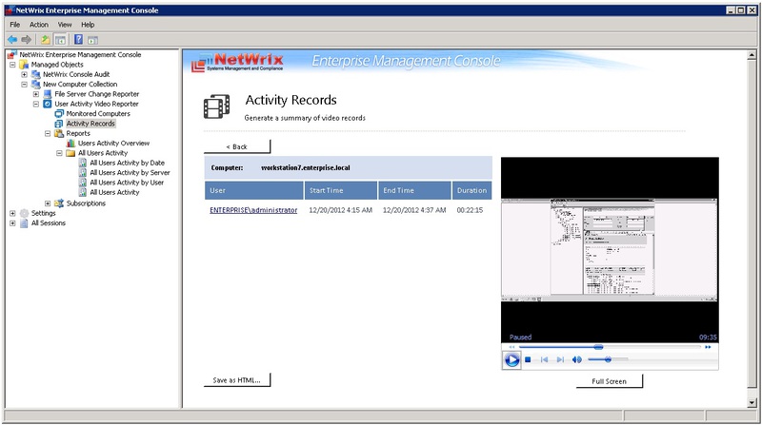Image resolution: width=762 pixels, height=425 pixels.
Task: Open the ENTERPRISE\administrator user link
Action: pyautogui.click(x=253, y=210)
